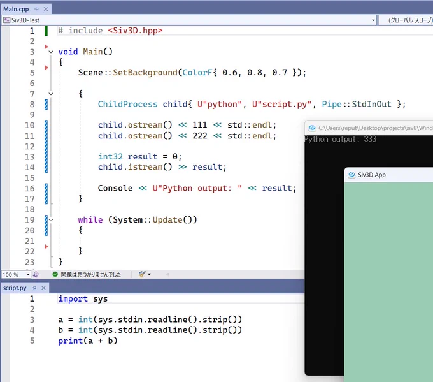Pin the Main.cpp tab
Image resolution: width=433 pixels, height=382 pixels.
(x=36, y=9)
